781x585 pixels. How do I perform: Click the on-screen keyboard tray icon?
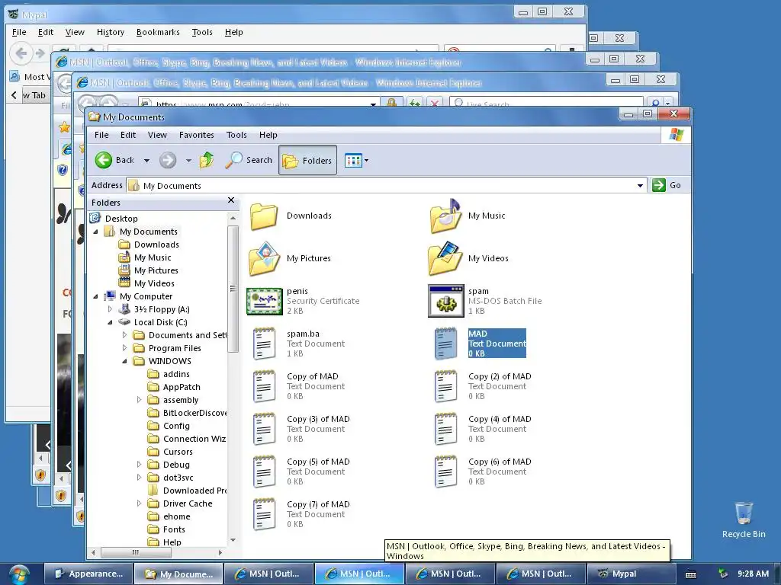(x=691, y=574)
